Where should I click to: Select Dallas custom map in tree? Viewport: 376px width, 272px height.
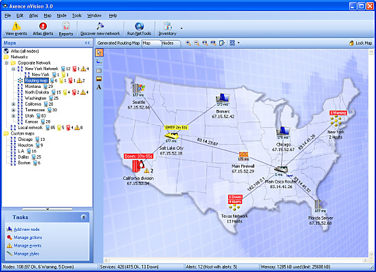[x=23, y=157]
